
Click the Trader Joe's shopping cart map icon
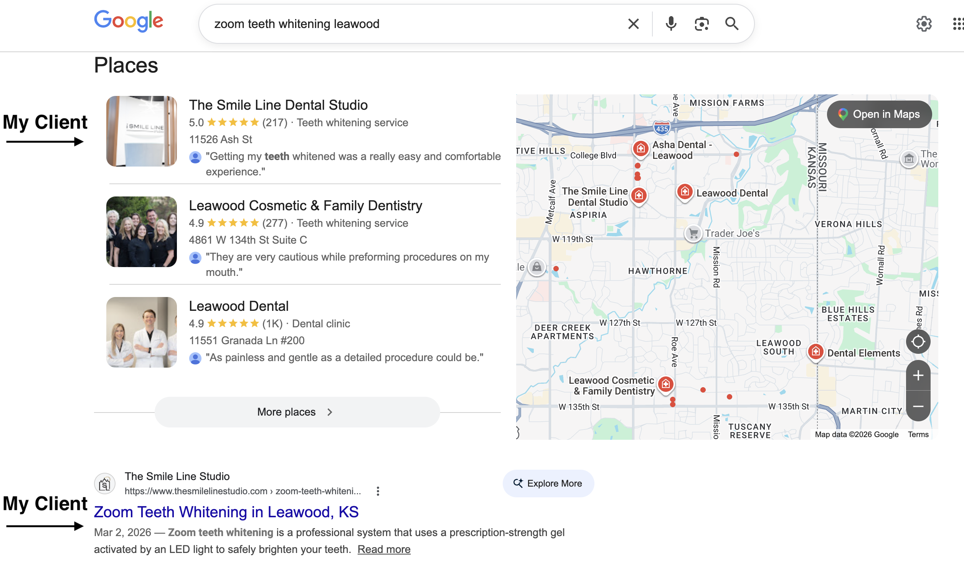click(x=693, y=233)
